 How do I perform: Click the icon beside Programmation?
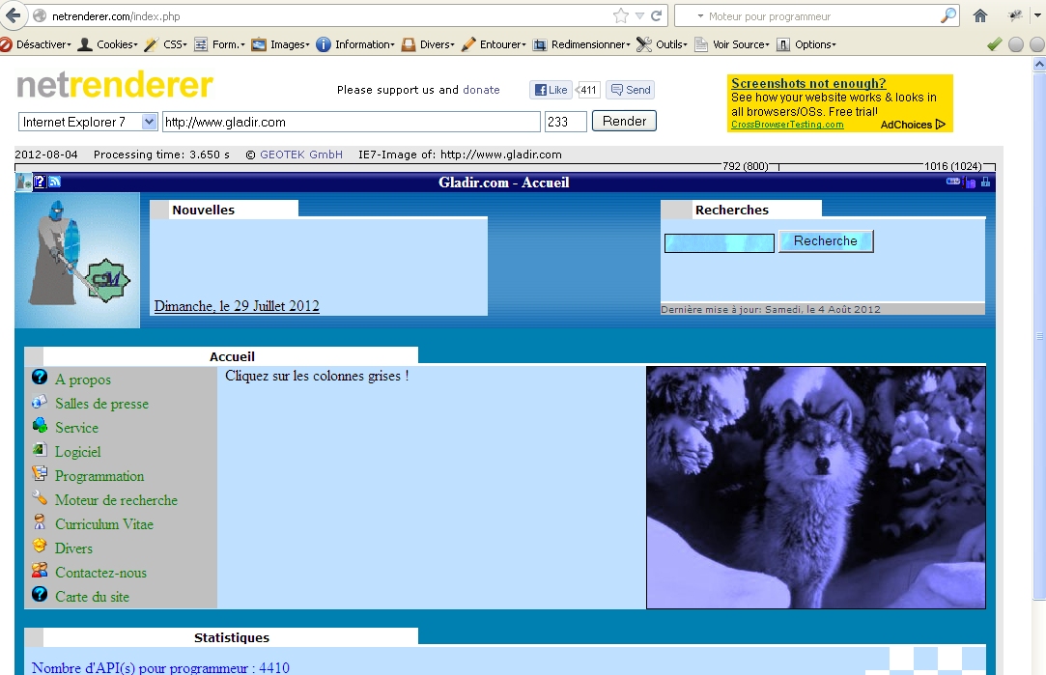pyautogui.click(x=40, y=473)
